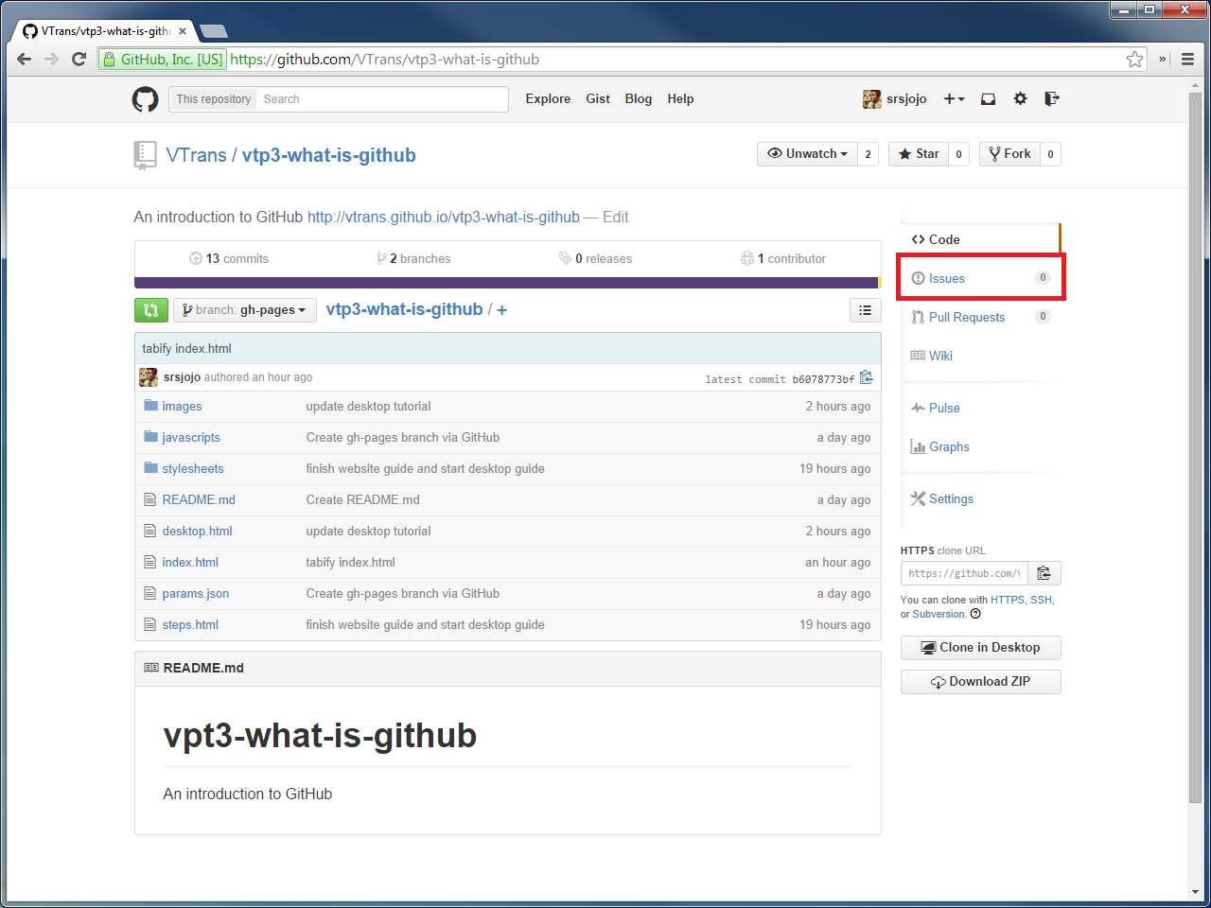Click the Subversion clone link
This screenshot has height=908, width=1211.
[x=939, y=614]
